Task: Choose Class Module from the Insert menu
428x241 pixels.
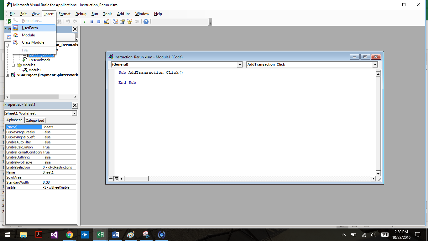Action: [34, 42]
